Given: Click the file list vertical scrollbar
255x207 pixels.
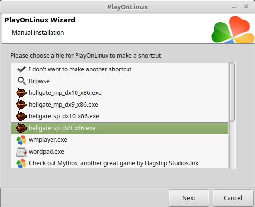Looking at the screenshot, I should 232,115.
